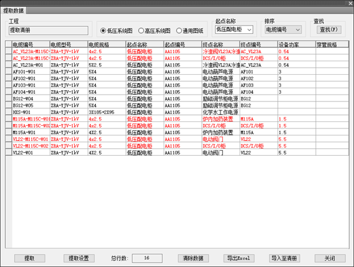This screenshot has width=354, height=267.
Task: Close the dialog with the X button
Action: 350,3
